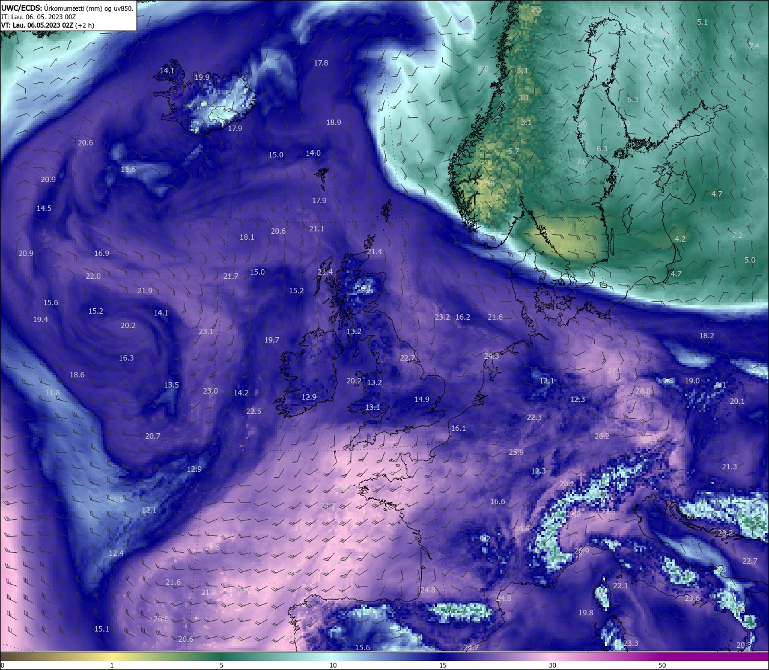Click the 16.2 value label
The image size is (769, 670).
pos(463,317)
